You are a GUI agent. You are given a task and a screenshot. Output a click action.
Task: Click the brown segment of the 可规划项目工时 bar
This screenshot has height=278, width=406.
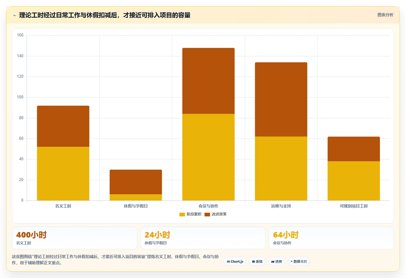(x=354, y=149)
